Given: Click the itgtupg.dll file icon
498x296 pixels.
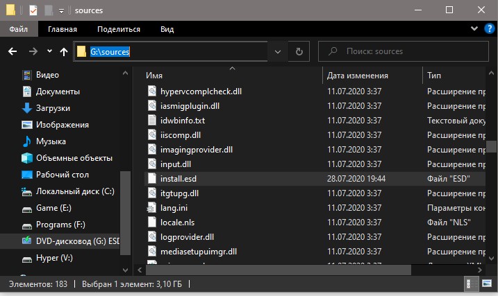Looking at the screenshot, I should (152, 193).
